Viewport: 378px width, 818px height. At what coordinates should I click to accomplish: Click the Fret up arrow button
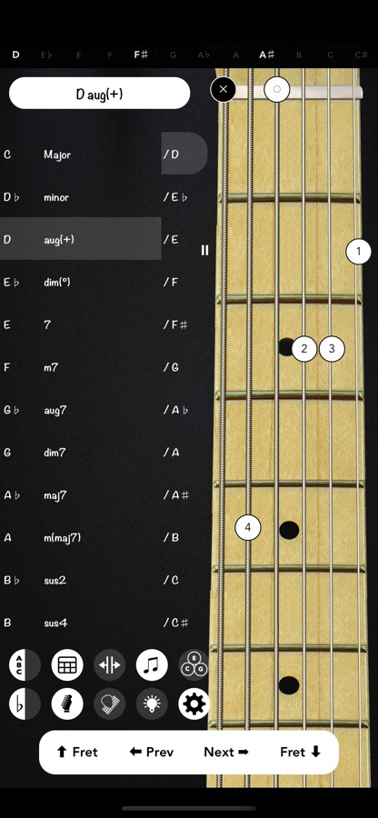point(77,752)
